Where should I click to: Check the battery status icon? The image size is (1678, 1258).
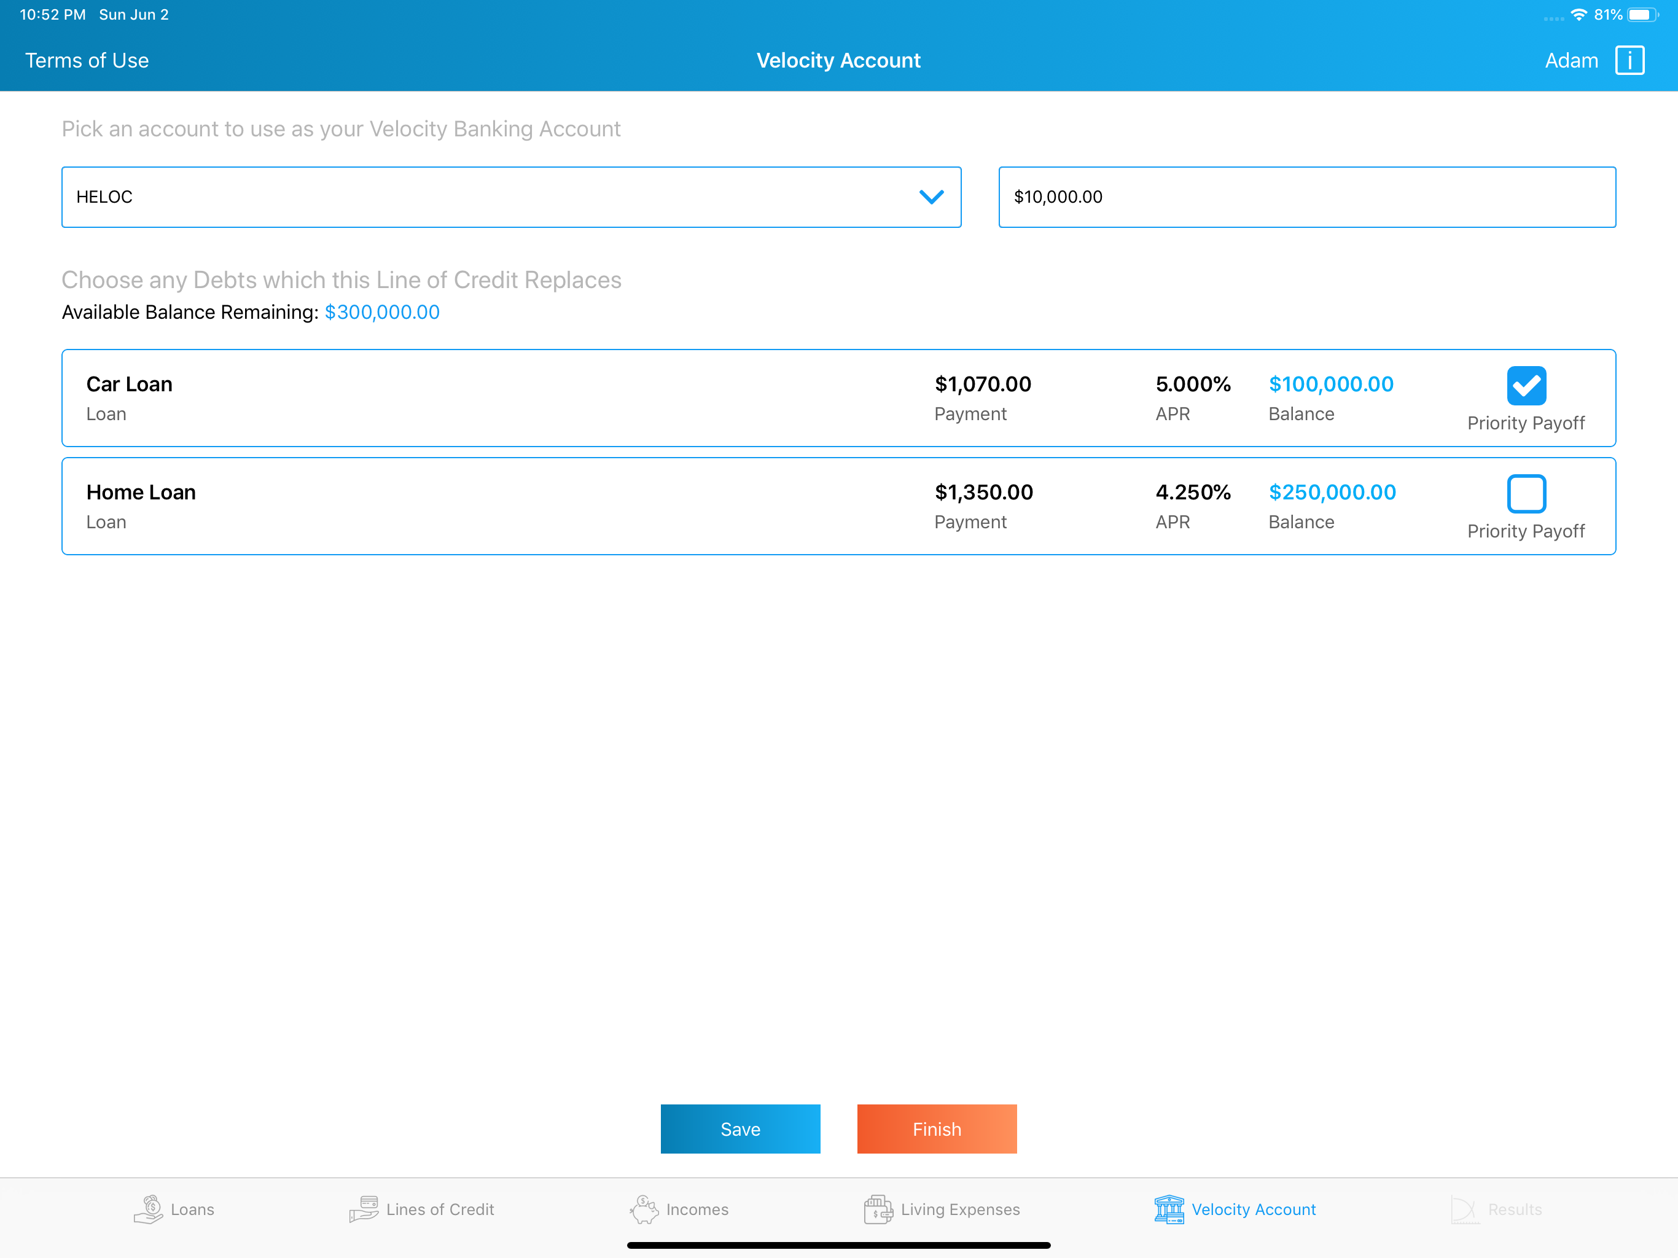(1642, 14)
